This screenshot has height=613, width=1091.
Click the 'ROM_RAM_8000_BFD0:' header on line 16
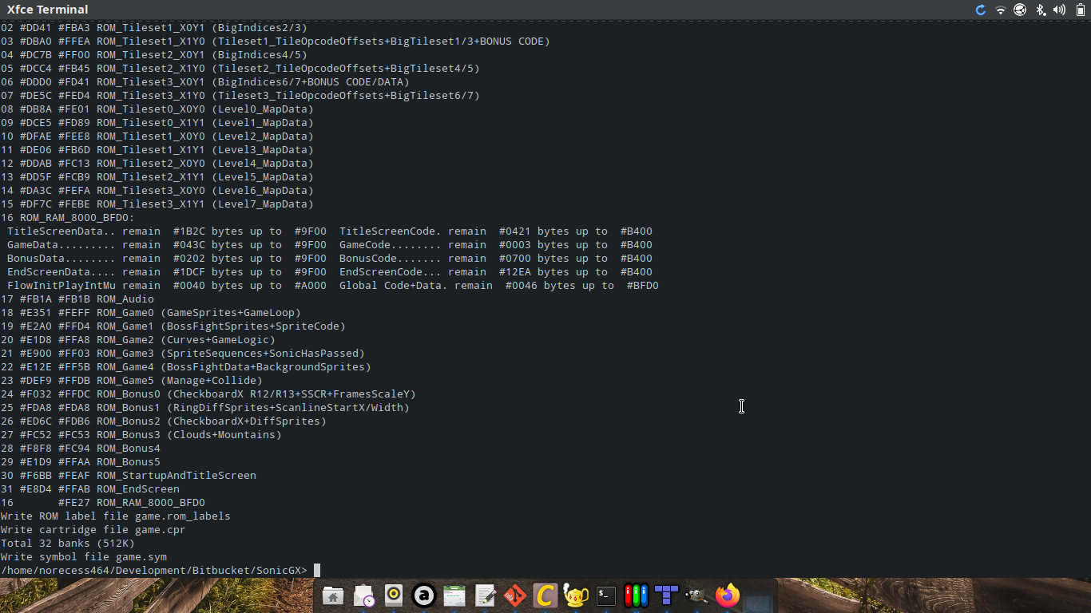pos(77,217)
